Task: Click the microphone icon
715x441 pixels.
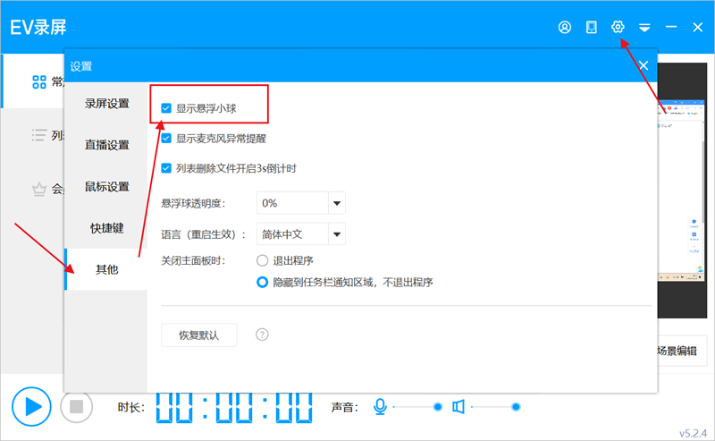Action: [x=380, y=406]
